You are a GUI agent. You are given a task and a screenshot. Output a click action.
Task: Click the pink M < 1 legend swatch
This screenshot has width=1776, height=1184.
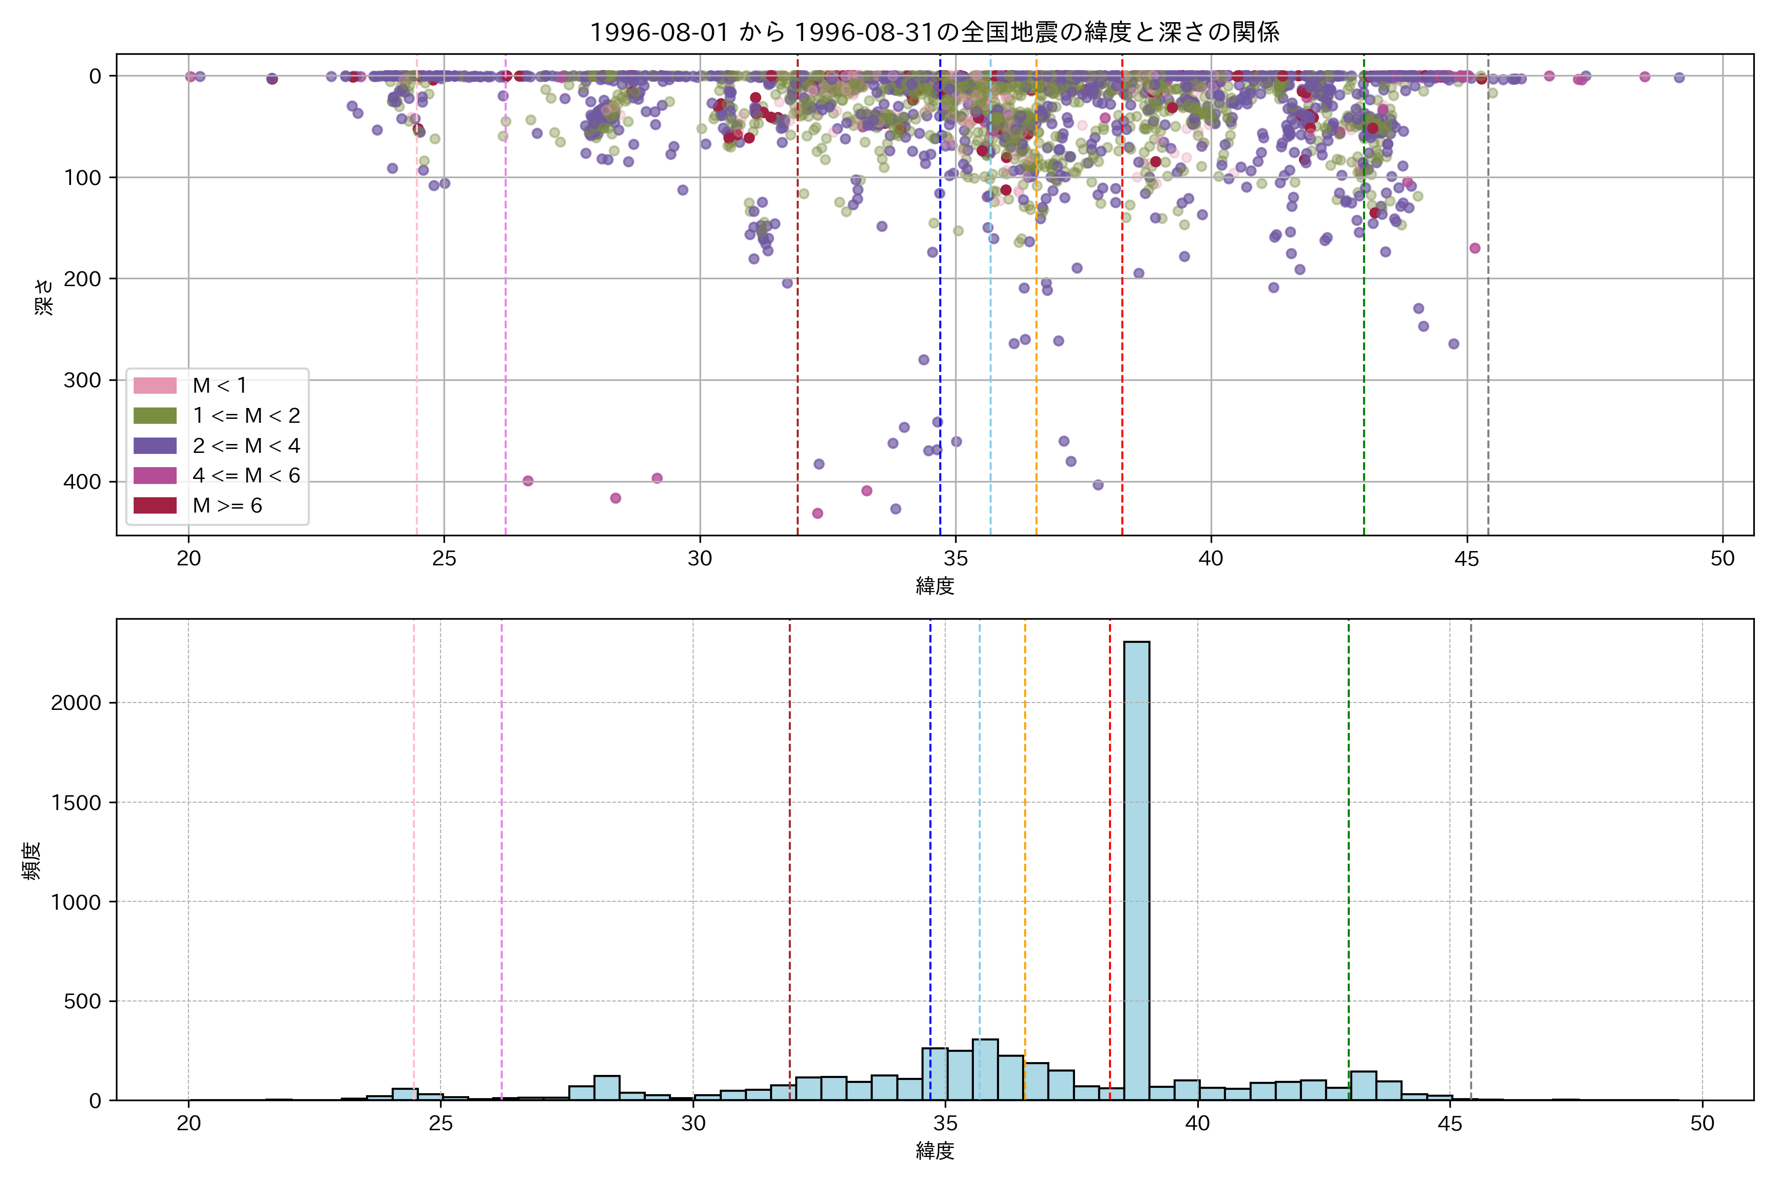155,386
